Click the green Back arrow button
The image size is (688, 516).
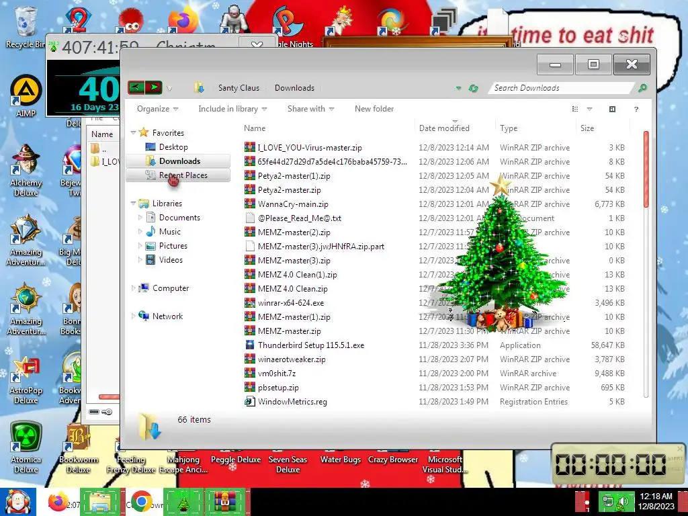(x=136, y=87)
